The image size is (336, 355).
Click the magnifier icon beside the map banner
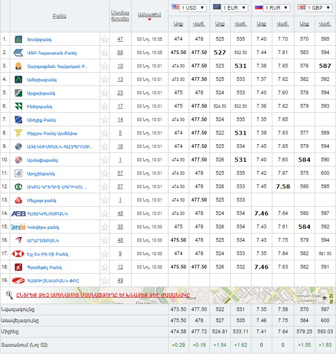[x=9, y=294]
